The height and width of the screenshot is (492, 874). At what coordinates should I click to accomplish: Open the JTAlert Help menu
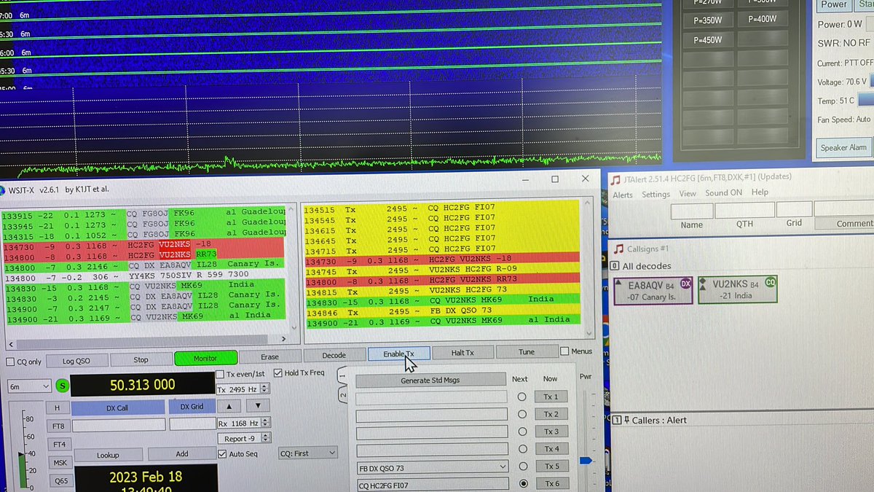coord(760,192)
